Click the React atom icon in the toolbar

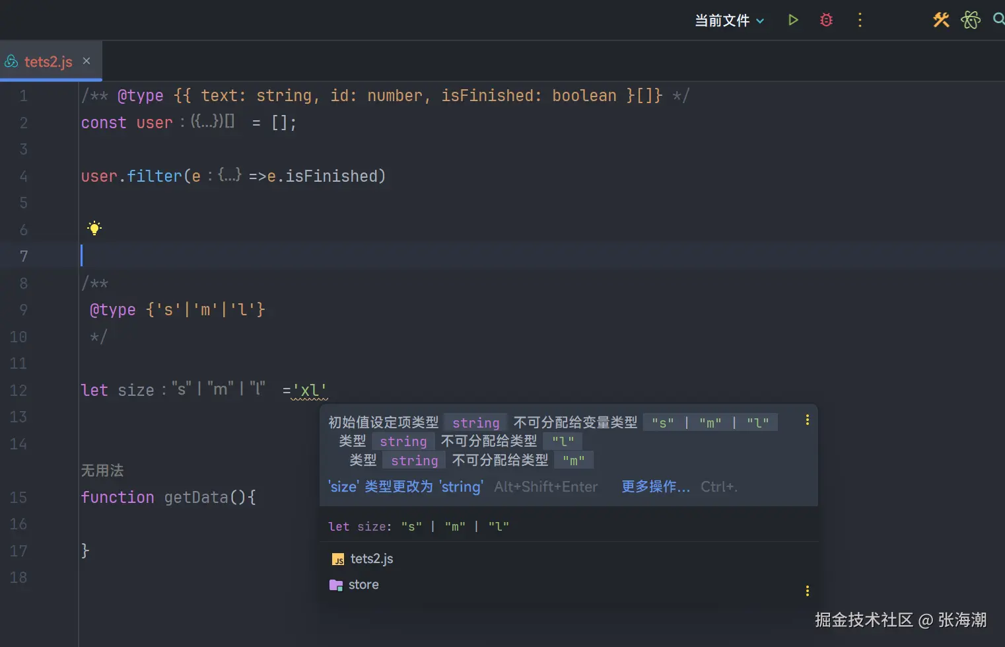[x=971, y=20]
